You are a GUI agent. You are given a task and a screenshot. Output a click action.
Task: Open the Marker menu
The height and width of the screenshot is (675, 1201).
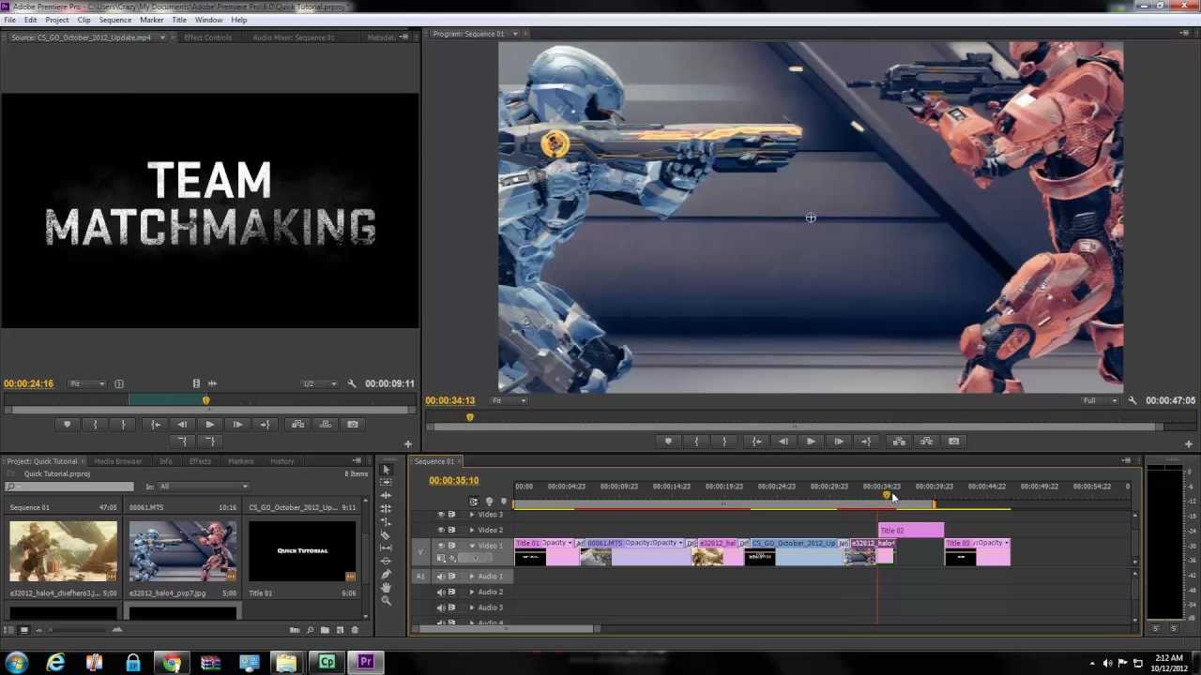click(x=151, y=20)
